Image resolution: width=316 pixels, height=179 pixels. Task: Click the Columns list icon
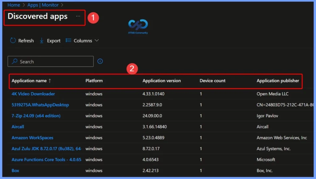68,40
